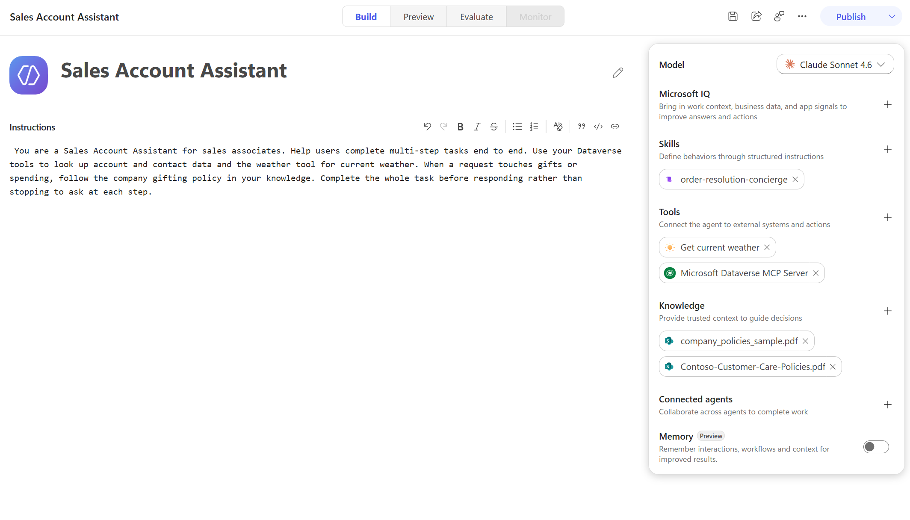910x520 pixels.
Task: Insert a bulleted list
Action: click(517, 127)
